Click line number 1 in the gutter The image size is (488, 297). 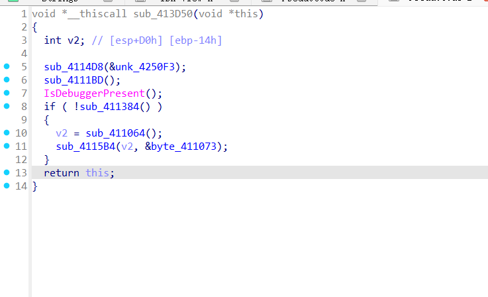[x=24, y=14]
